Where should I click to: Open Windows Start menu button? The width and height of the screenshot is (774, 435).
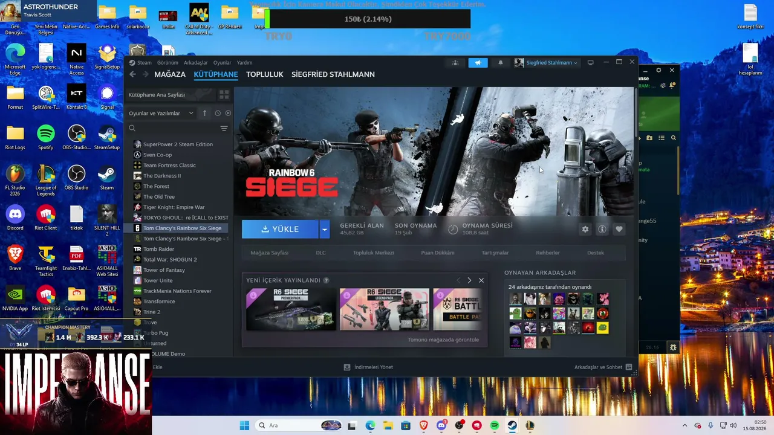[244, 425]
